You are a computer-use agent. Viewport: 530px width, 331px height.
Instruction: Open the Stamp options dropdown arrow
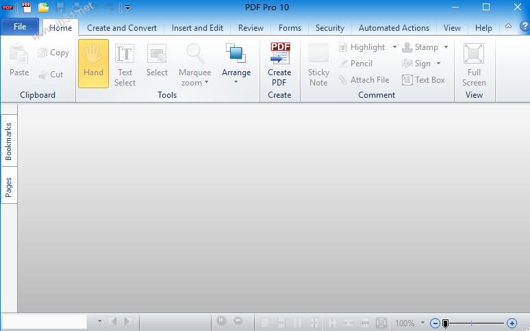click(446, 47)
